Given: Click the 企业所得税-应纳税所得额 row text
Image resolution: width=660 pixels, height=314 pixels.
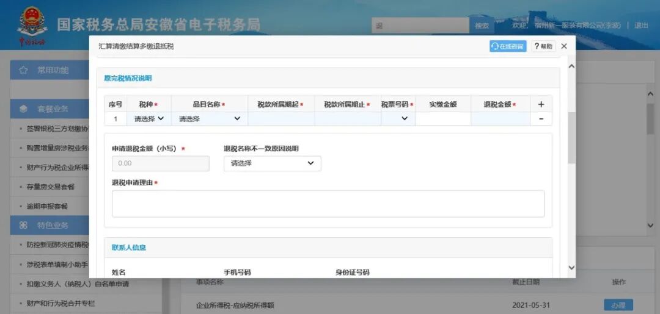Looking at the screenshot, I should [x=235, y=305].
